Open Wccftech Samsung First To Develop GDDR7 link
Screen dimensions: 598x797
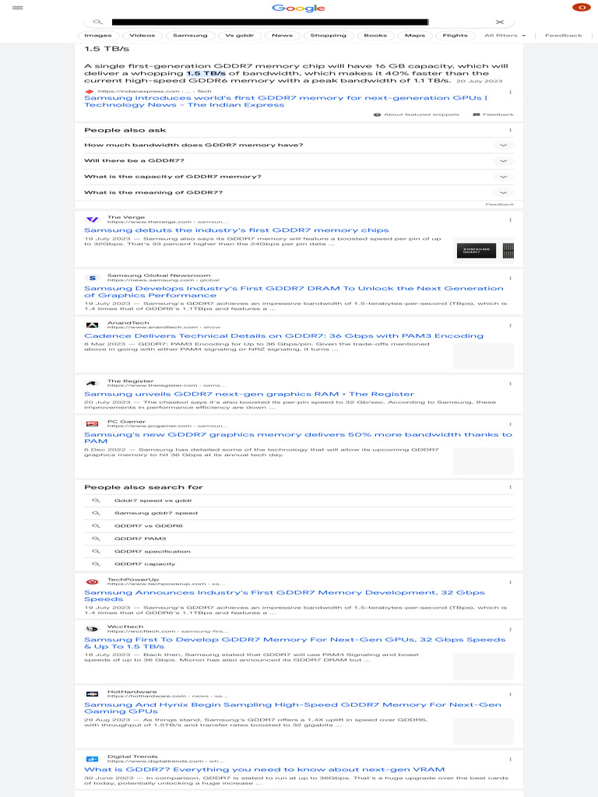coord(295,643)
